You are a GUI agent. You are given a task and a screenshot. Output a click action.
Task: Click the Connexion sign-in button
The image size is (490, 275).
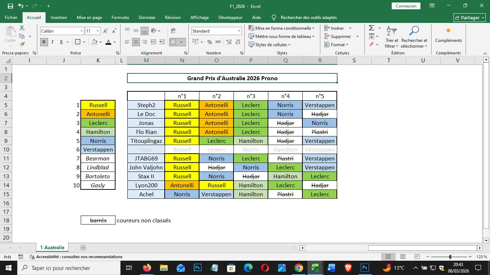[x=406, y=6]
